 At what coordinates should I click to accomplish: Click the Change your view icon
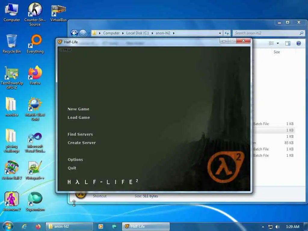pyautogui.click(x=271, y=43)
